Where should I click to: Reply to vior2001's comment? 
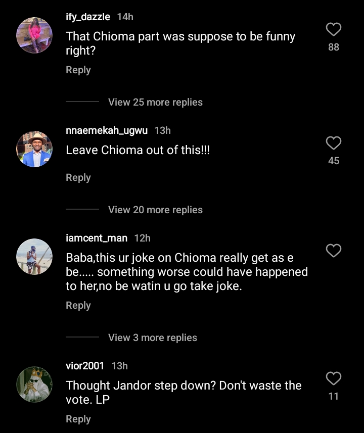(78, 419)
